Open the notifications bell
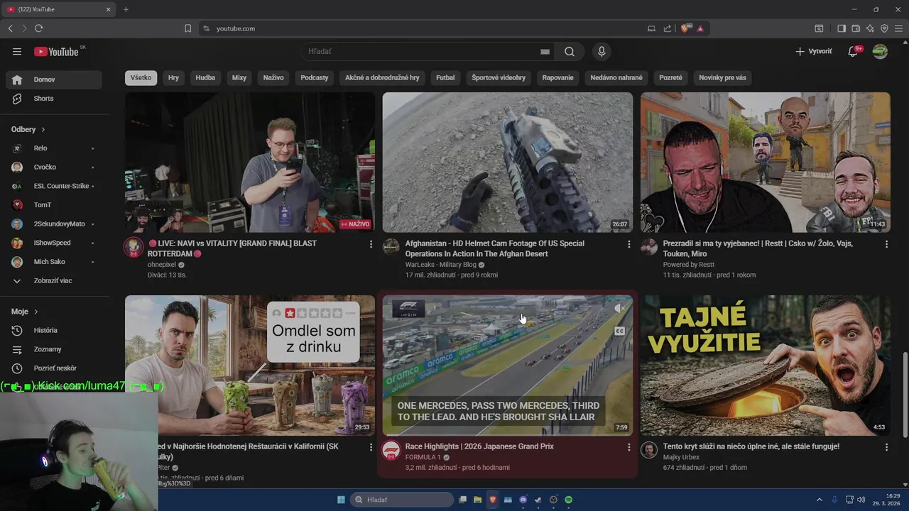Screen dimensions: 909x511 [853, 51]
